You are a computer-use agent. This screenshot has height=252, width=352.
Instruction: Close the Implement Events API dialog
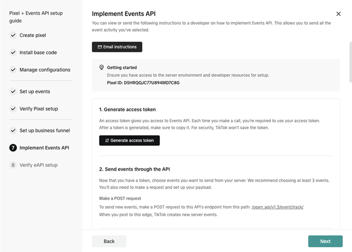pos(338,14)
